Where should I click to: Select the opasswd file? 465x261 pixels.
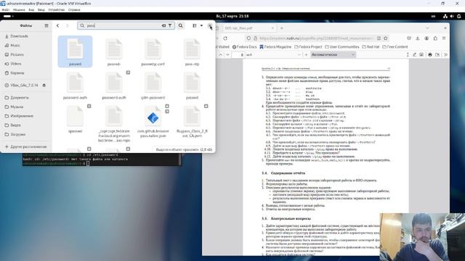click(x=75, y=119)
